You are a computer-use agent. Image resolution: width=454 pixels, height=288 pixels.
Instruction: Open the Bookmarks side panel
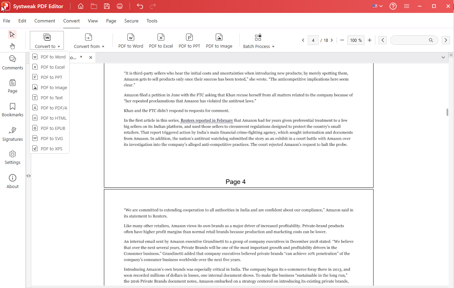[x=13, y=110]
